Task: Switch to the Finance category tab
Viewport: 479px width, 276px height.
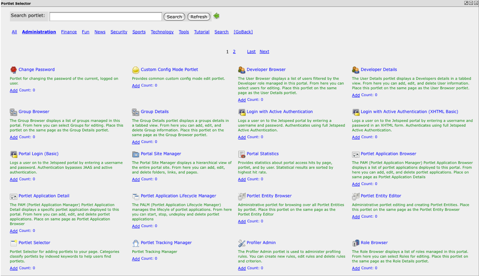Action: [69, 32]
